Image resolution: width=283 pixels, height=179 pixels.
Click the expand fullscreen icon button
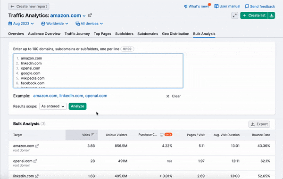(234, 16)
